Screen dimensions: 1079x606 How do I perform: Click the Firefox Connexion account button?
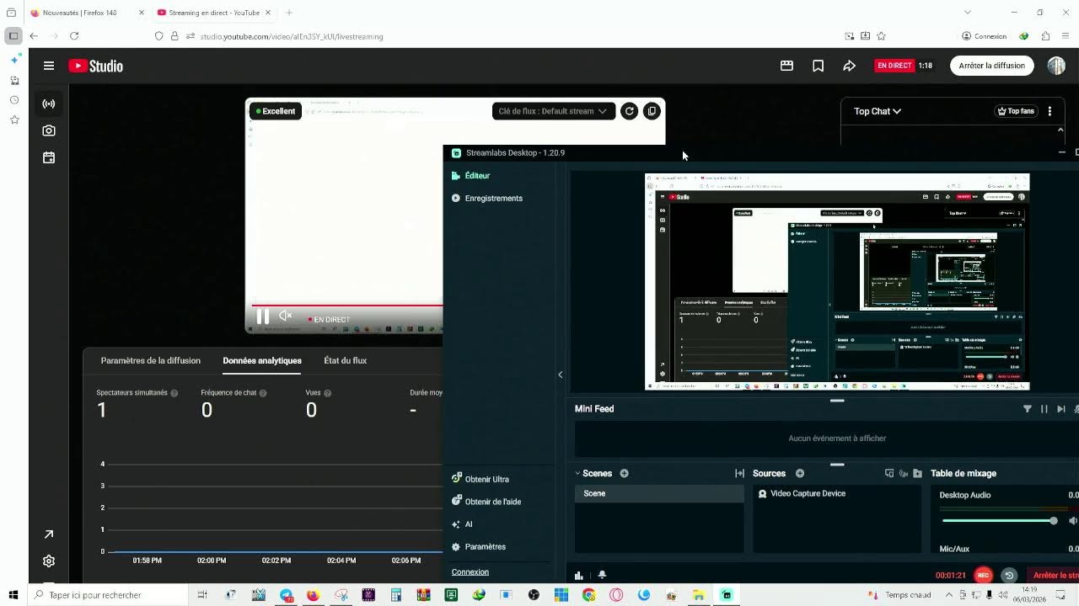(x=985, y=36)
